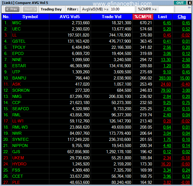
Task: Select the UTP symbol
Action: coord(16,72)
